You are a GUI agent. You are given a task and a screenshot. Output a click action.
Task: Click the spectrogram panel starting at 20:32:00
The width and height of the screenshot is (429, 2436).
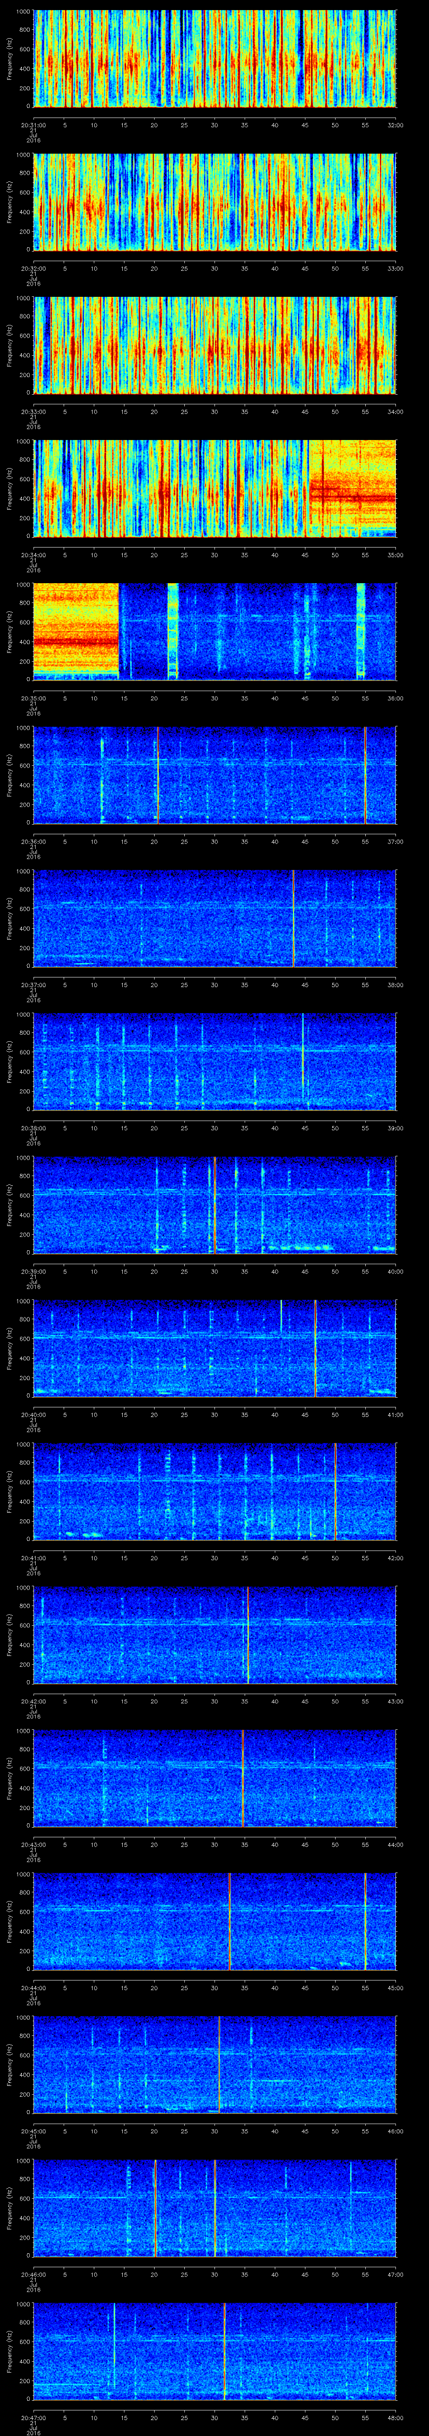pyautogui.click(x=215, y=202)
